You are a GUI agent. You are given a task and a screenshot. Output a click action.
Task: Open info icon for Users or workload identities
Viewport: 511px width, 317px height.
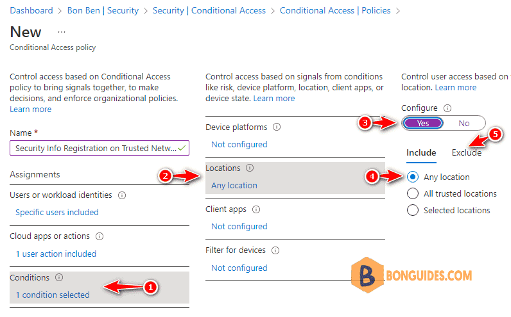tap(122, 195)
